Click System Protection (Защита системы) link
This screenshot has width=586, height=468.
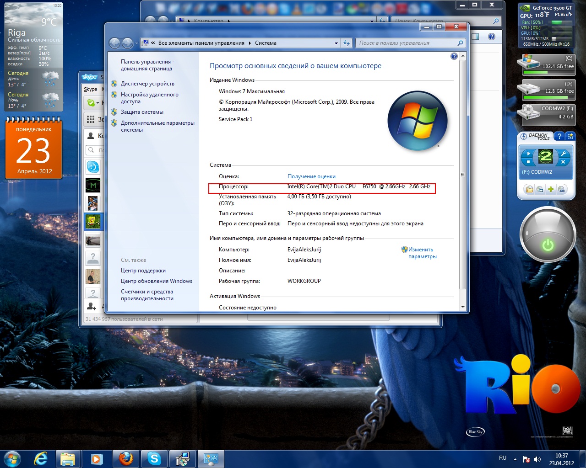[x=142, y=112]
